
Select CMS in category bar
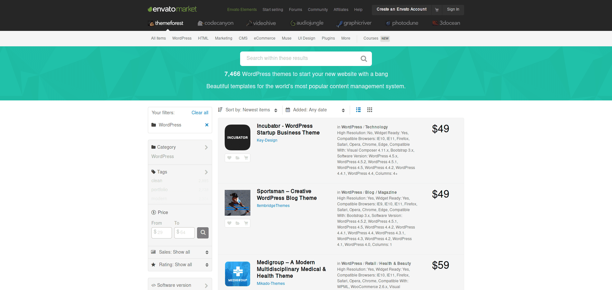pyautogui.click(x=243, y=38)
